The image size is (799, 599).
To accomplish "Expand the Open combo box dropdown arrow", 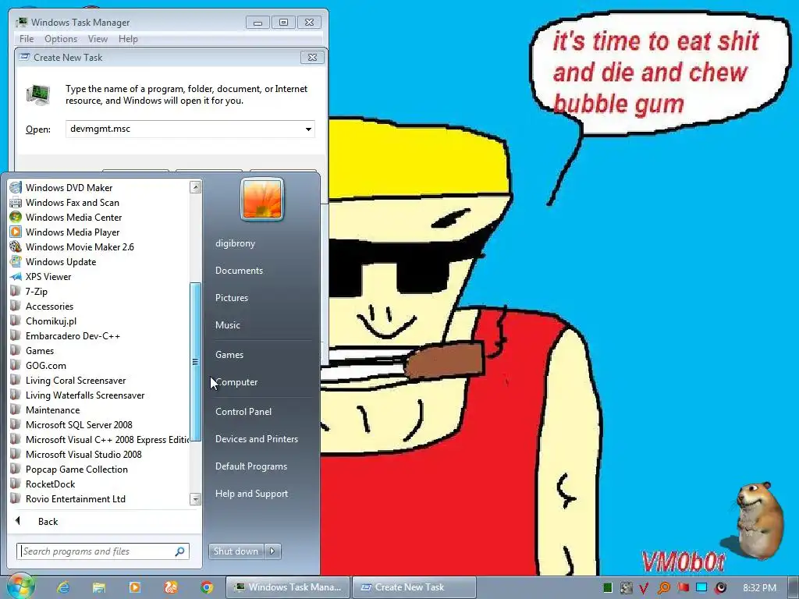I will 308,129.
